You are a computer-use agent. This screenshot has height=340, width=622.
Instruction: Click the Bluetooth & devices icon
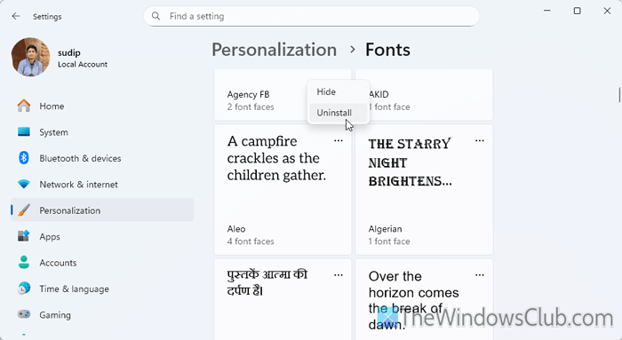click(24, 158)
